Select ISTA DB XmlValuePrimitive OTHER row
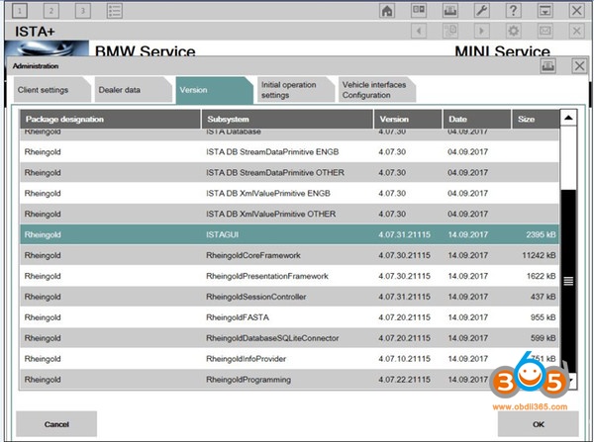 click(x=289, y=214)
